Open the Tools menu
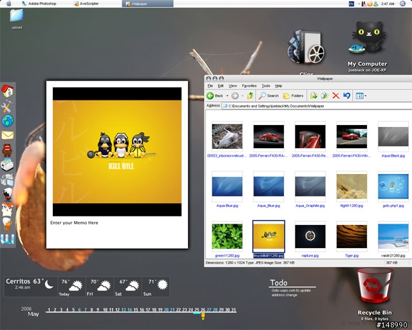412x330 pixels. pyautogui.click(x=266, y=86)
